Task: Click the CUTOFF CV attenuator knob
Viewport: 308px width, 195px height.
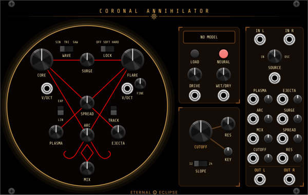Action: (x=268, y=158)
